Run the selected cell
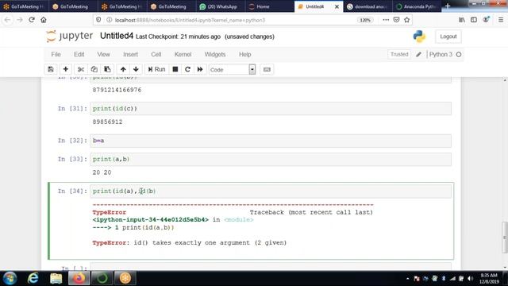Viewport: 508px width, 286px height. 157,69
